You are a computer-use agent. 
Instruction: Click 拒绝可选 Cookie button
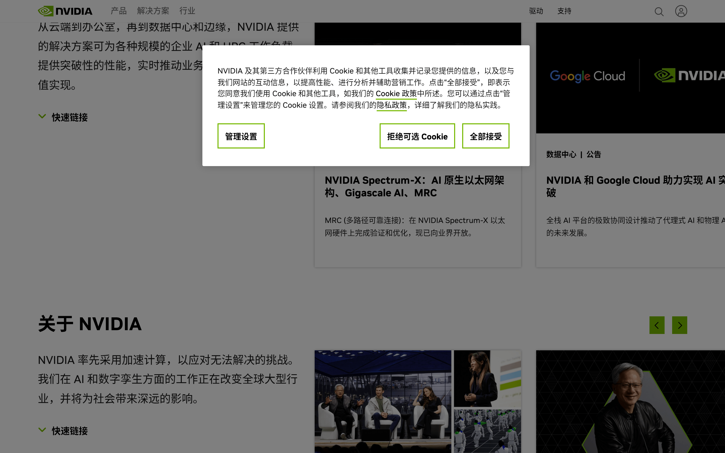point(417,136)
